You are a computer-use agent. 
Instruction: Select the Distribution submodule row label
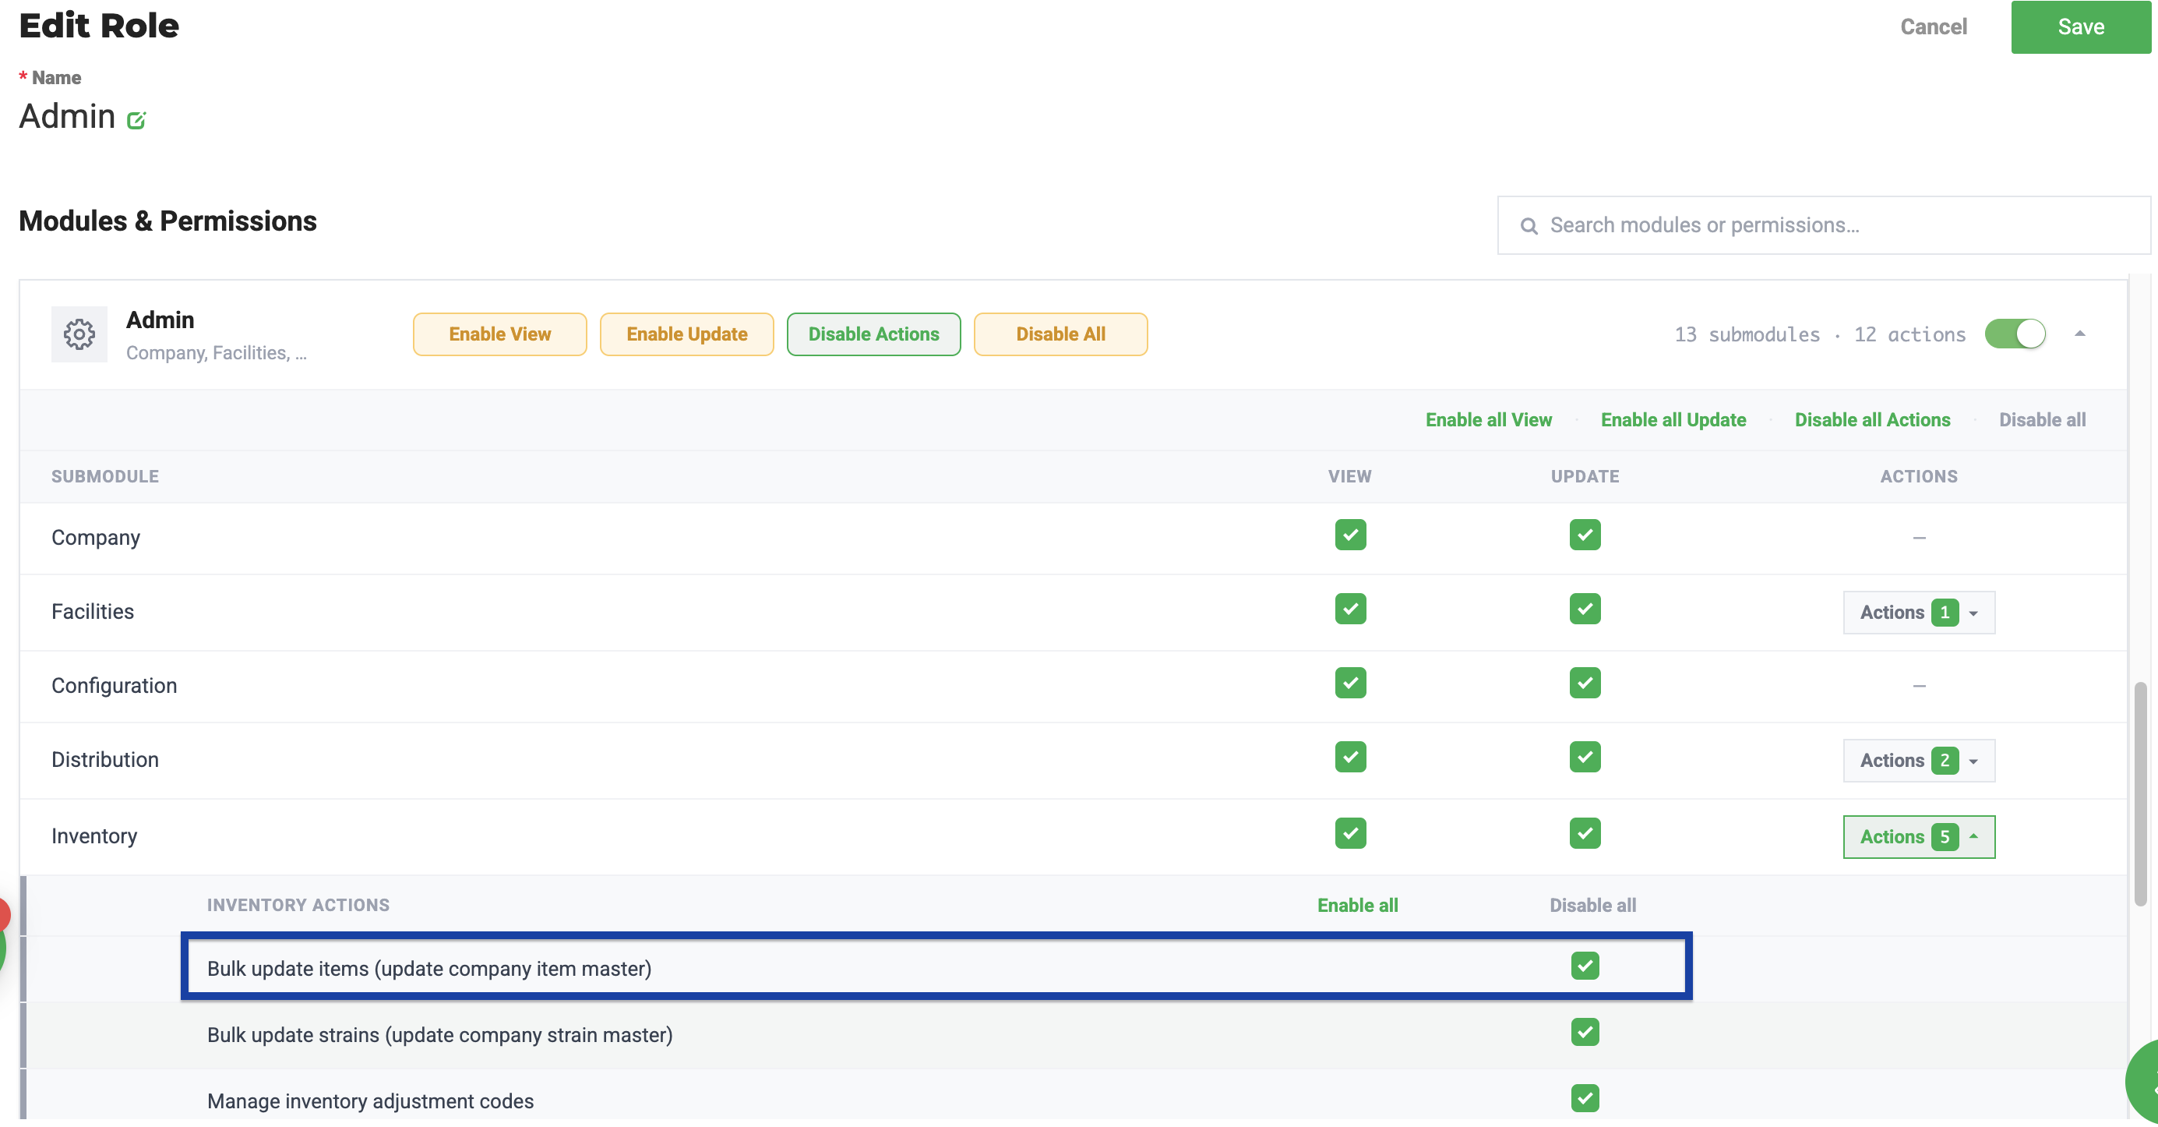(104, 760)
